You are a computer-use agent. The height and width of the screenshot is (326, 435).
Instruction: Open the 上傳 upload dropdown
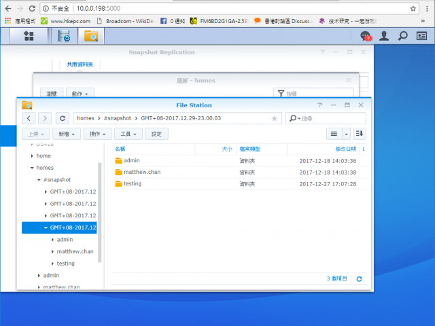pos(36,134)
